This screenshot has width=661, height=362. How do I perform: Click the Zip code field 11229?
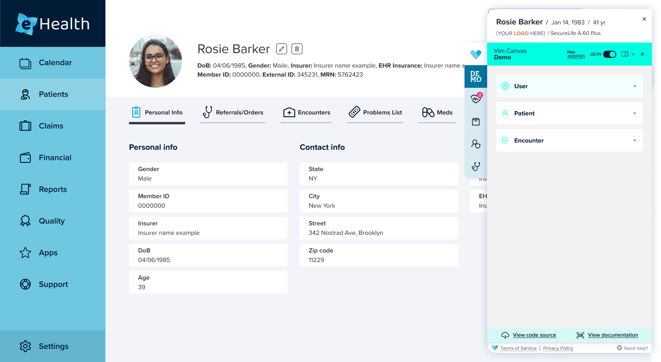pyautogui.click(x=379, y=255)
